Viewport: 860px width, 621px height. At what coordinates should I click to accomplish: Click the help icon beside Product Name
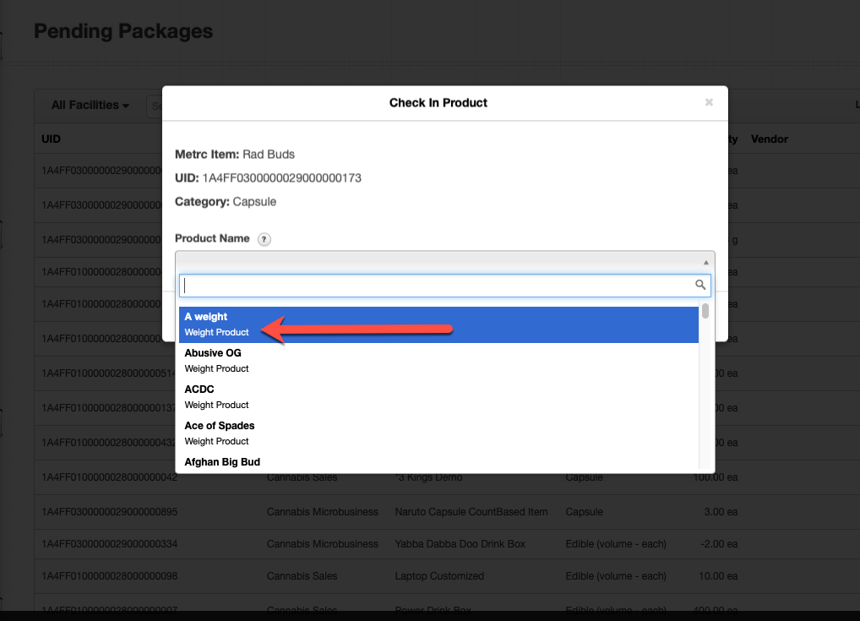pos(264,239)
